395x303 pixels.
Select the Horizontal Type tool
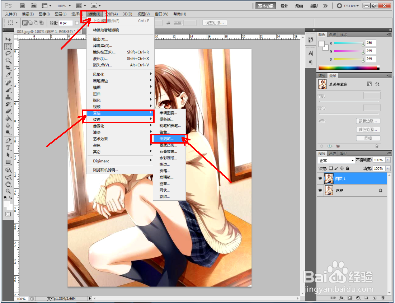coord(8,148)
